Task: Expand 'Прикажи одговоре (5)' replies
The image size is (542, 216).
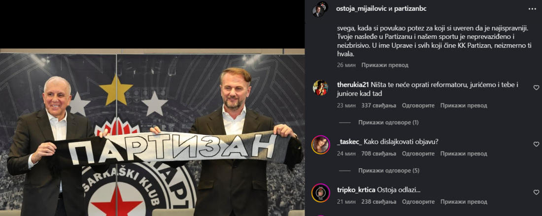Action: click(x=389, y=170)
